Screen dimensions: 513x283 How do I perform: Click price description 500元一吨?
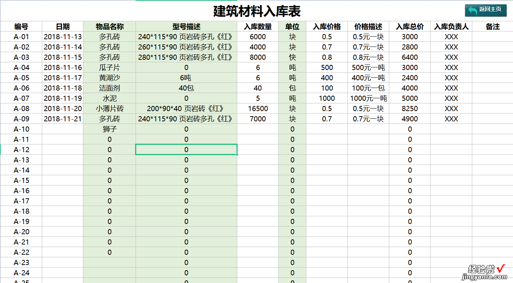[x=368, y=67]
